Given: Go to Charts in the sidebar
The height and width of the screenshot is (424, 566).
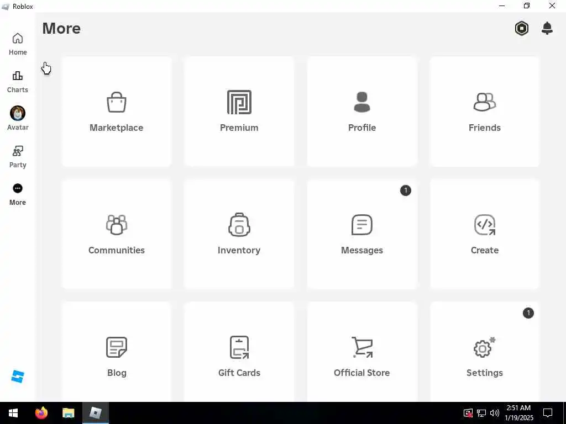Looking at the screenshot, I should [x=18, y=82].
